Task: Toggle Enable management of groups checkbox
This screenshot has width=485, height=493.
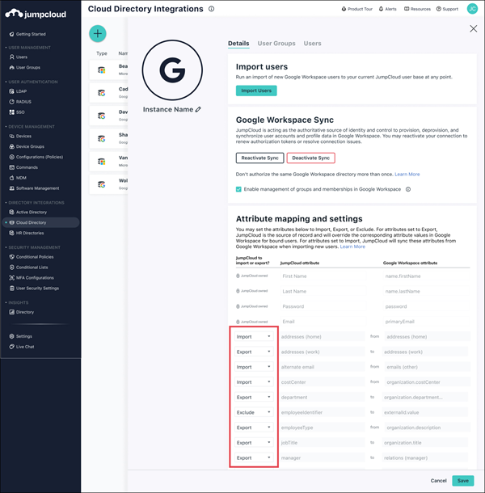Action: click(x=239, y=189)
